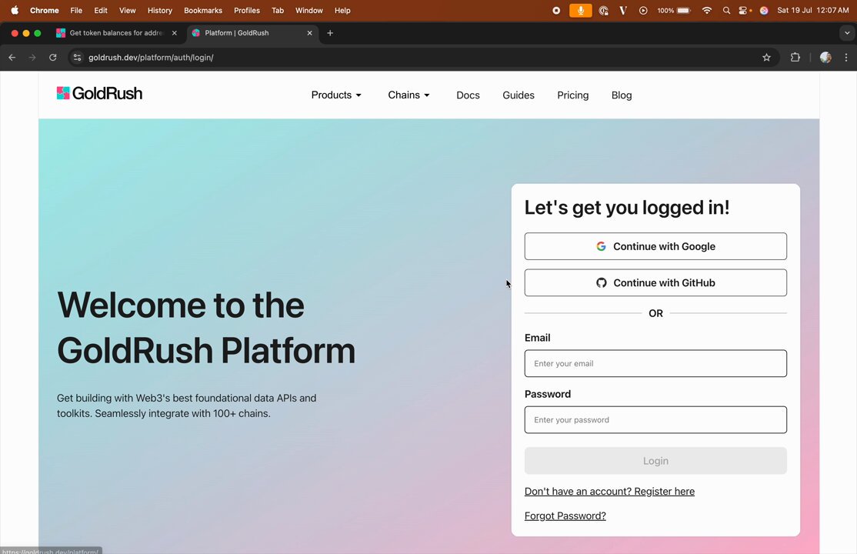Expand the Chains dropdown
This screenshot has width=857, height=554.
point(408,95)
